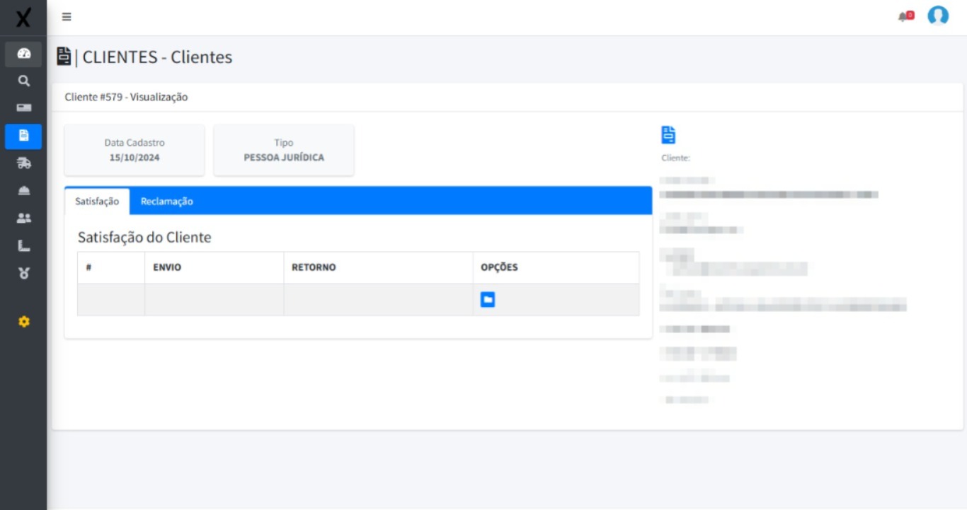Open the card icon in sidebar
The width and height of the screenshot is (967, 510).
(x=23, y=108)
